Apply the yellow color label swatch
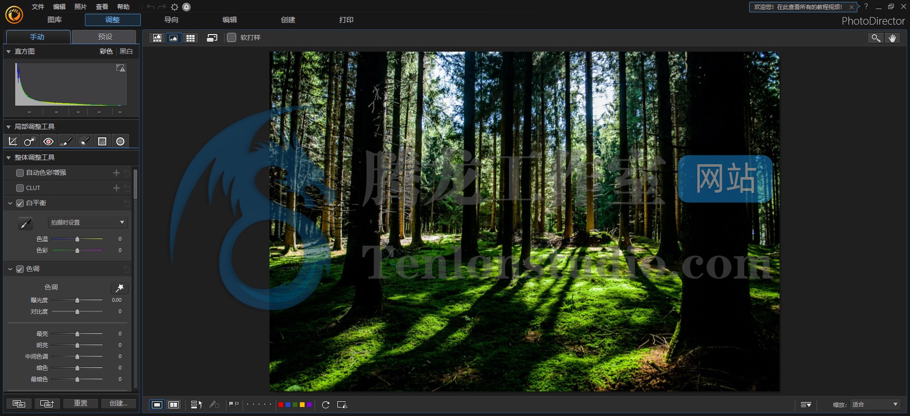 pyautogui.click(x=302, y=405)
